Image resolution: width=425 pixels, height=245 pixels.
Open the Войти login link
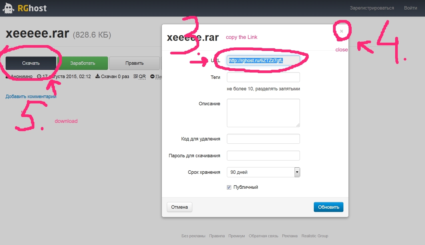pyautogui.click(x=410, y=8)
